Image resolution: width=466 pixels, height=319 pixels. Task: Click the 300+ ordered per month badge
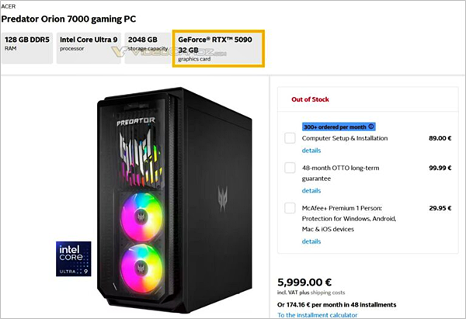334,127
